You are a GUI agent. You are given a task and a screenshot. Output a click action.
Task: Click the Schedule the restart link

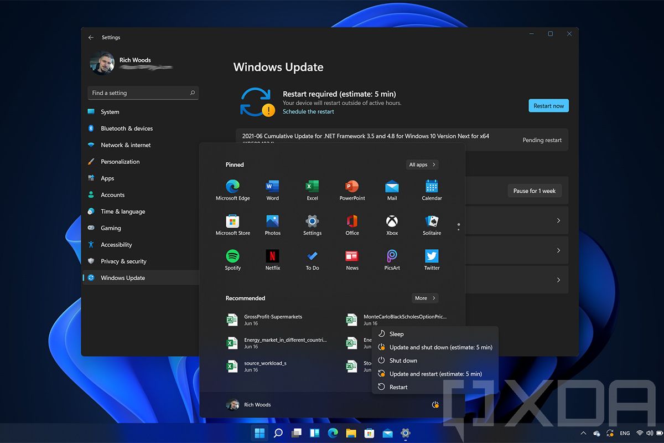point(308,111)
